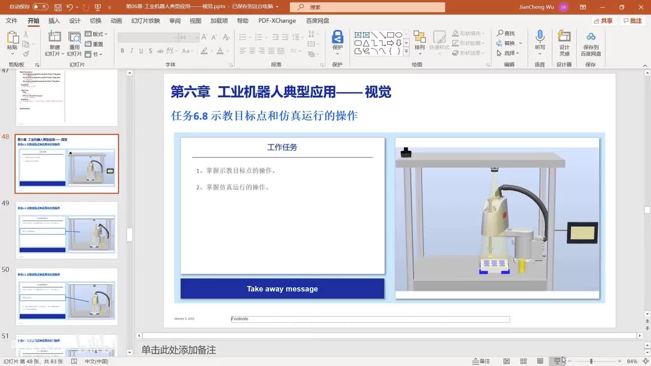Click the Take away message box on slide

(282, 289)
